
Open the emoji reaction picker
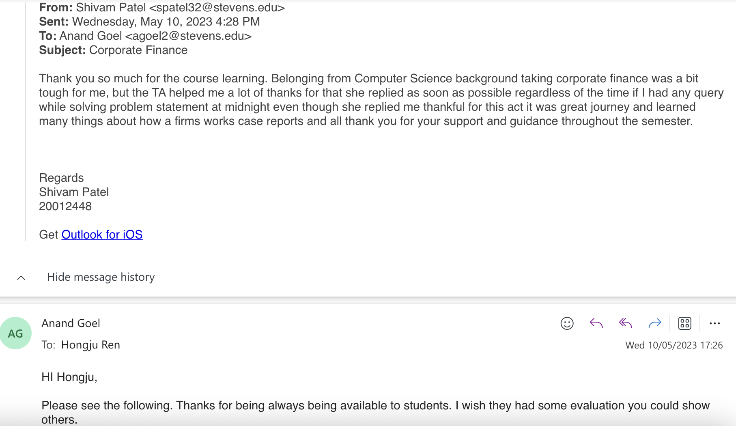point(567,323)
